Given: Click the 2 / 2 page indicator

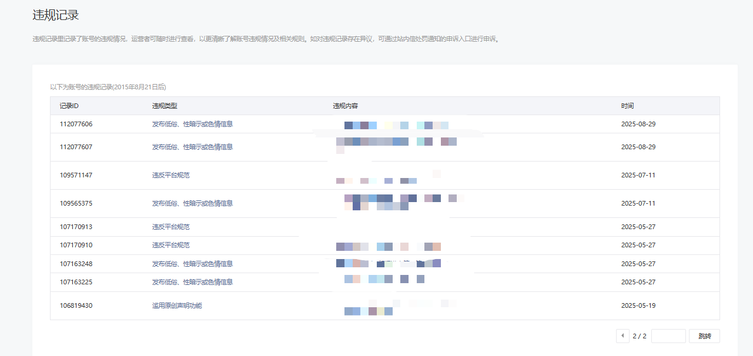Looking at the screenshot, I should click(x=639, y=336).
